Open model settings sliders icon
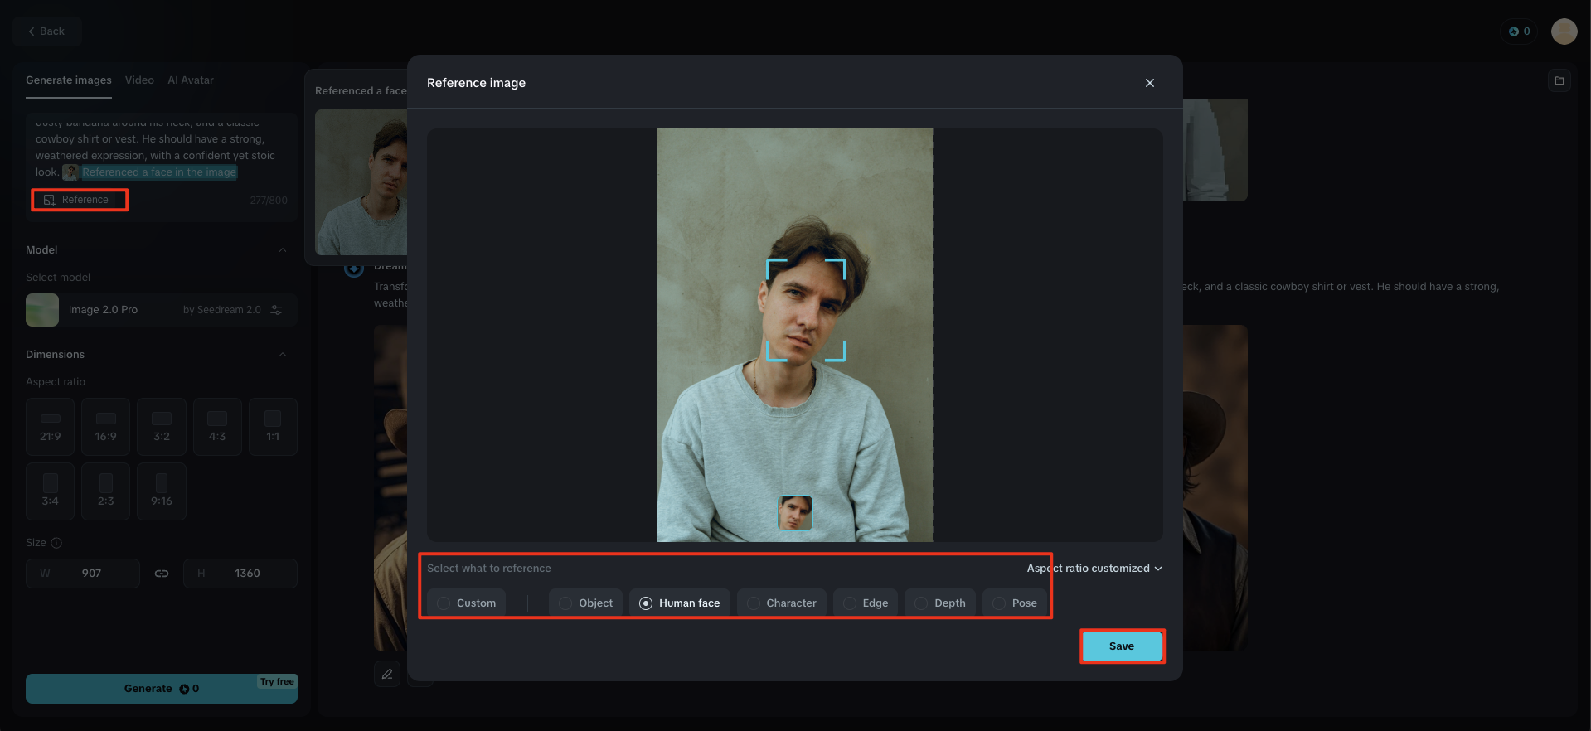This screenshot has width=1591, height=731. [x=277, y=310]
